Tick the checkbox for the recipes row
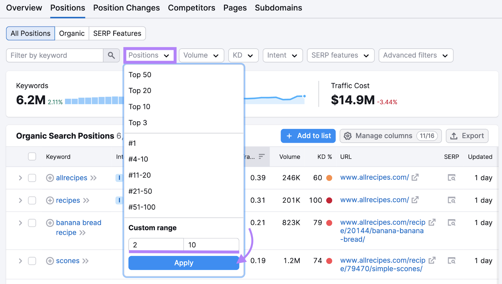This screenshot has height=284, width=502. 32,200
